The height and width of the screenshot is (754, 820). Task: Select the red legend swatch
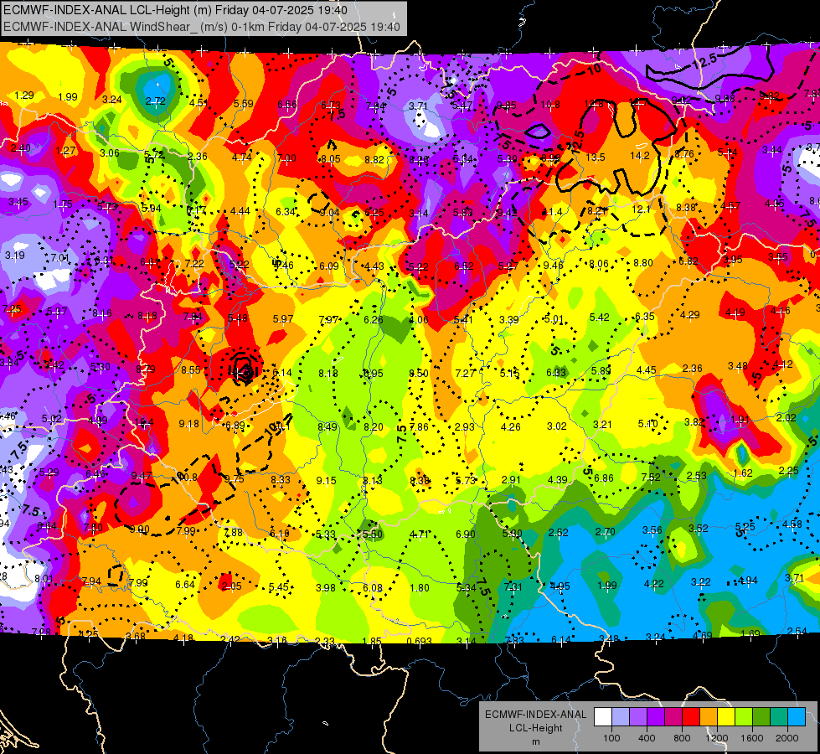click(x=691, y=717)
